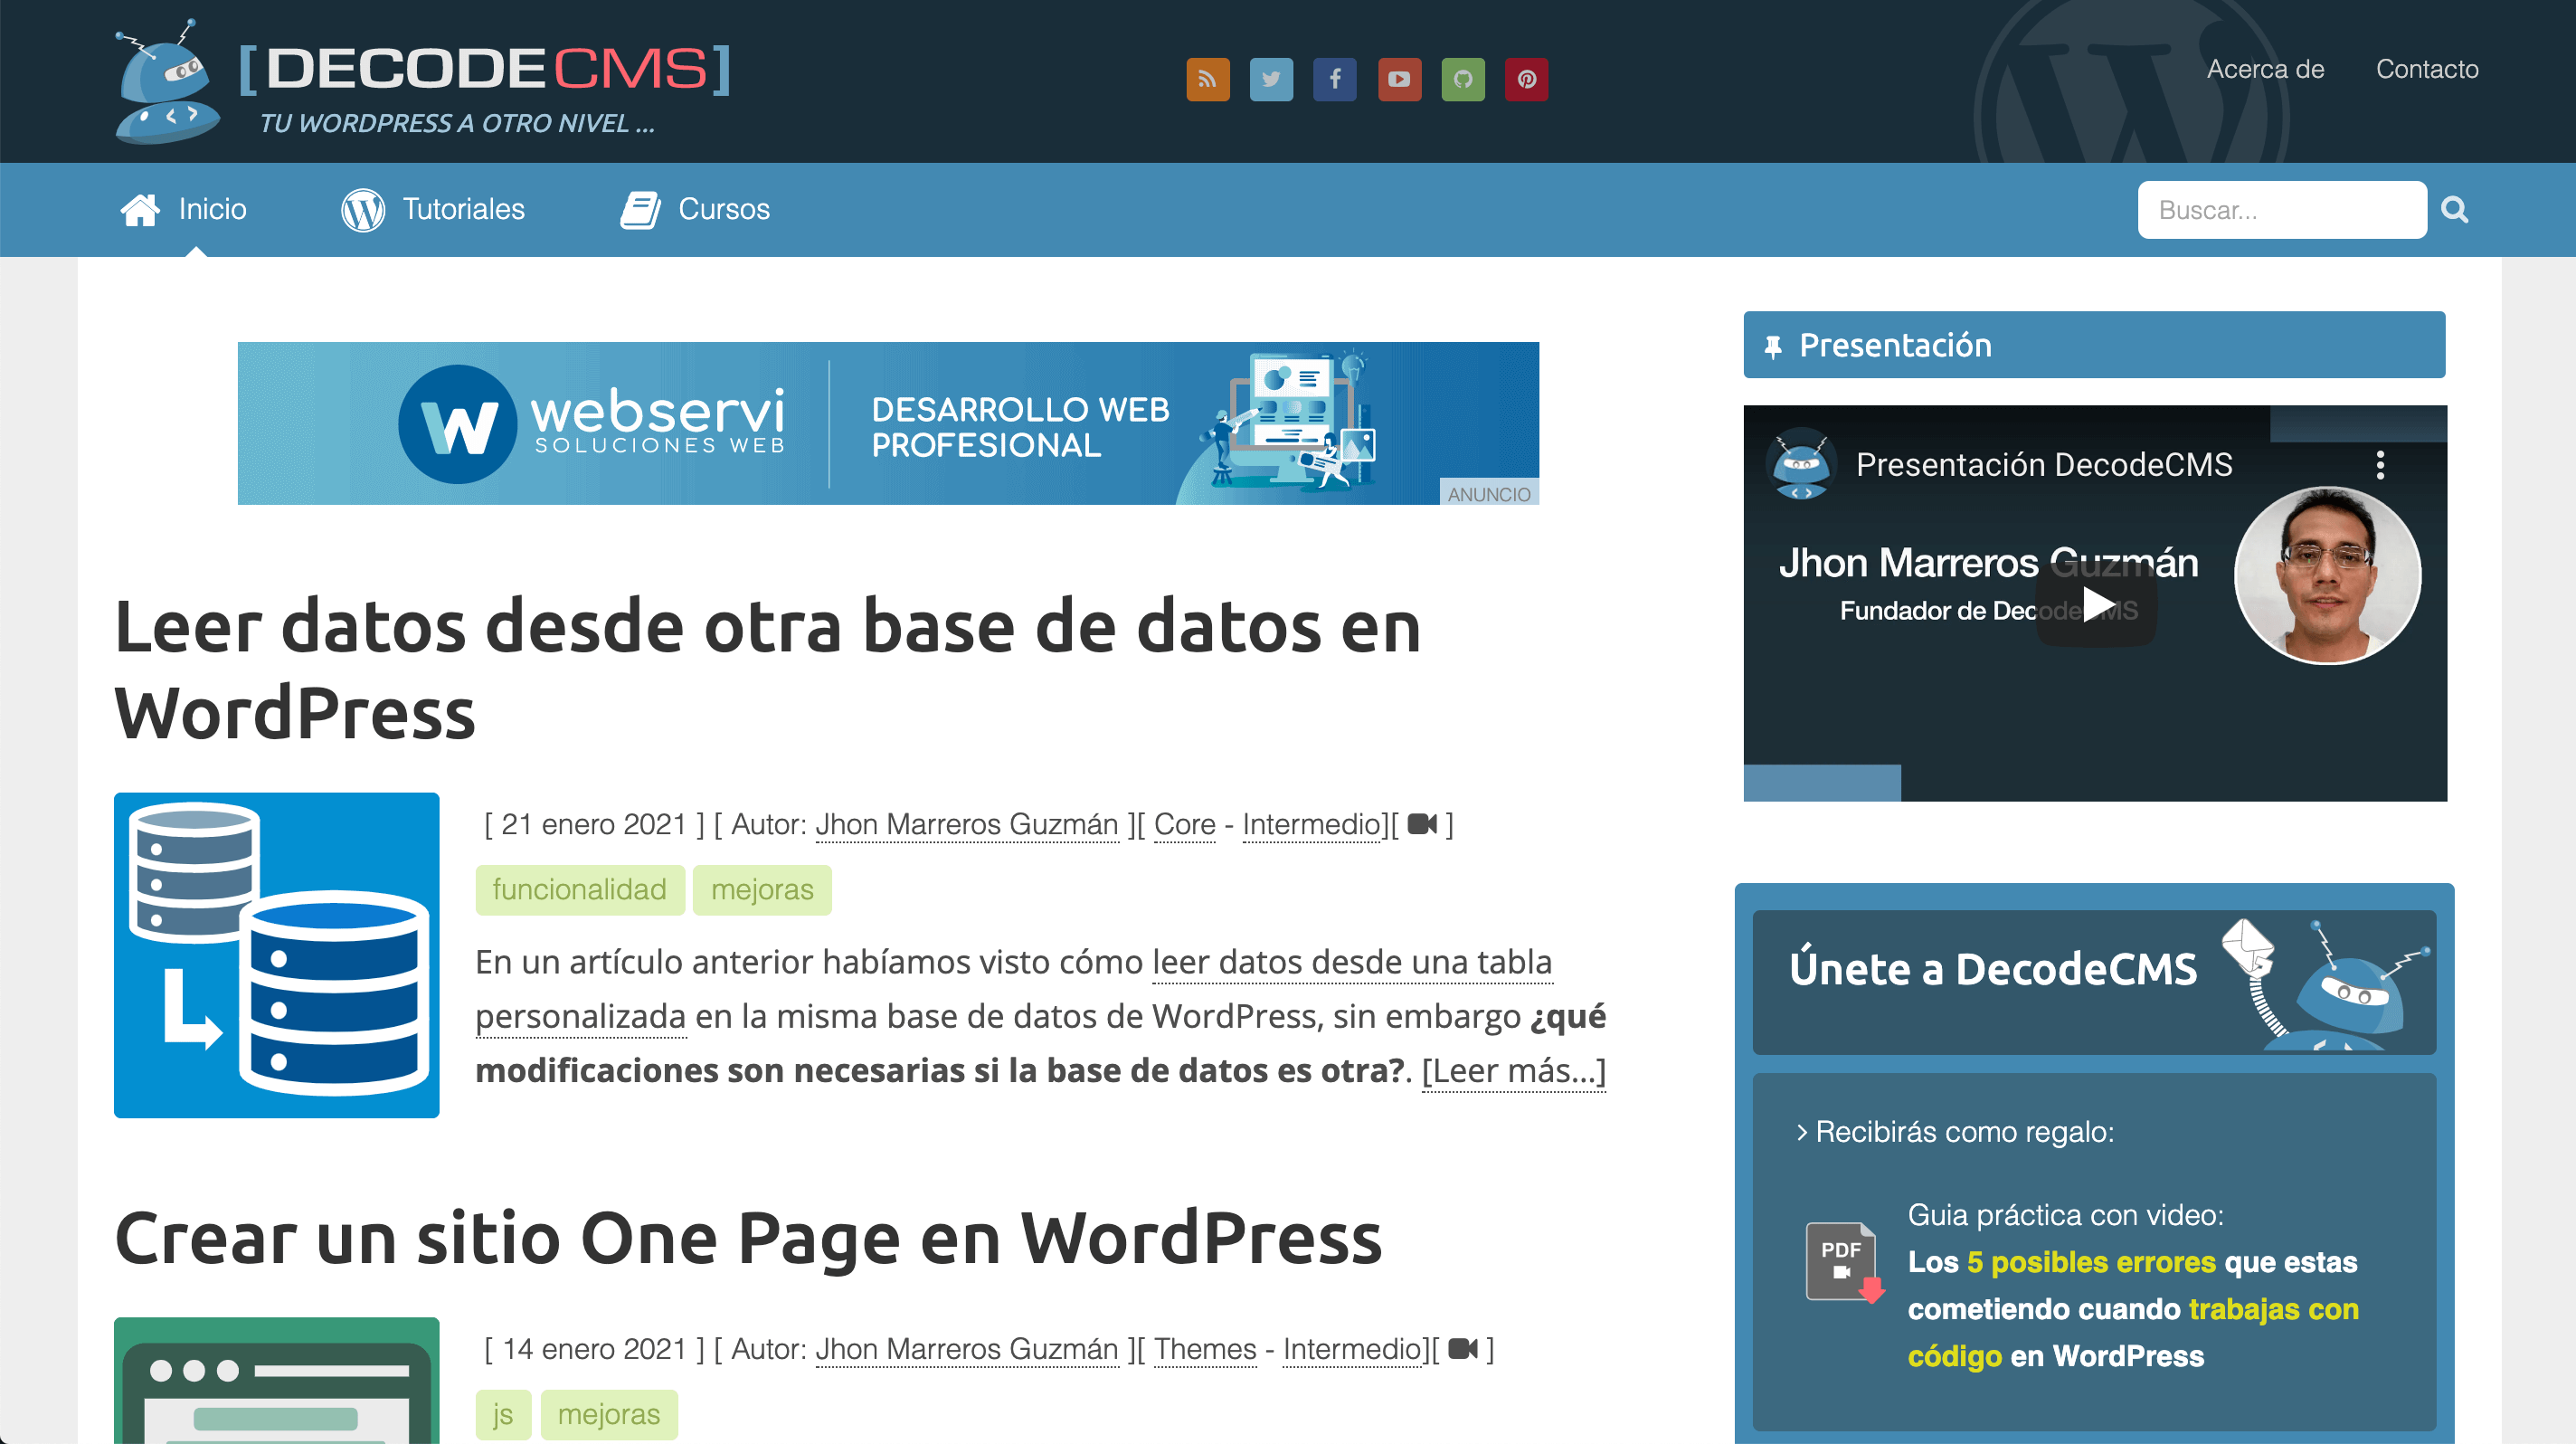Click the '14 enero 2021' date text
This screenshot has height=1444, width=2576.
[x=594, y=1349]
